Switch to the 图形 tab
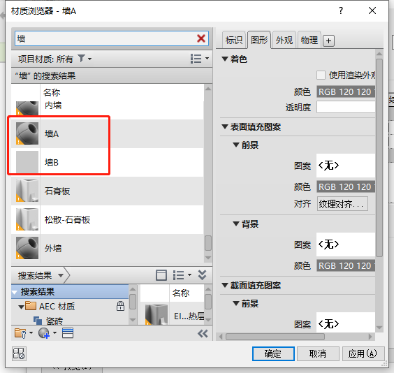 [259, 40]
